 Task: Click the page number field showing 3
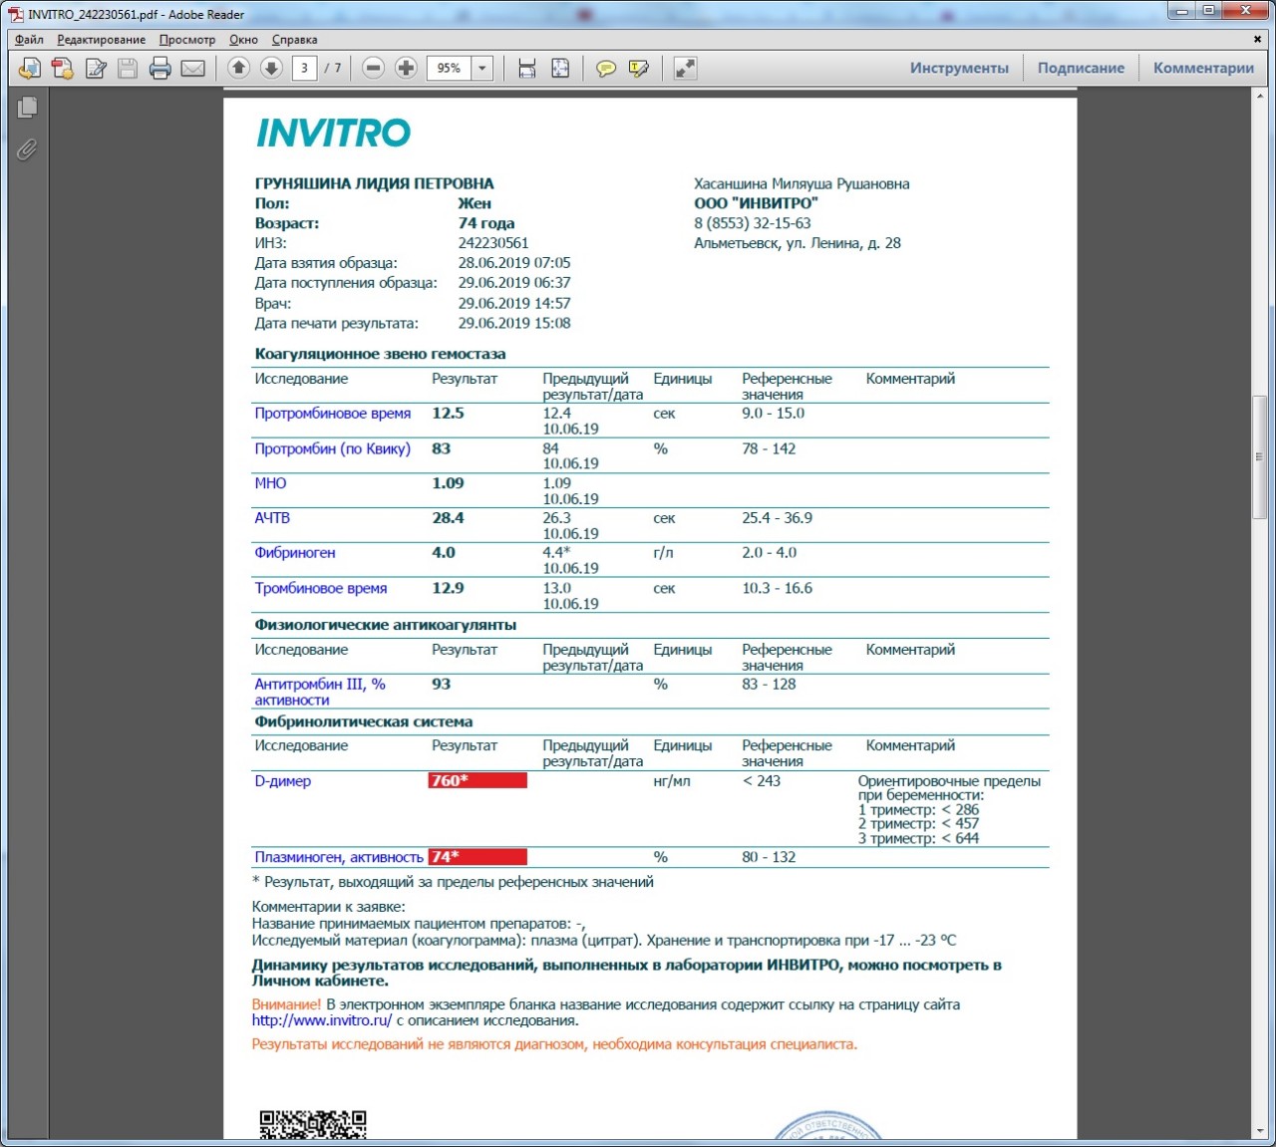[304, 68]
